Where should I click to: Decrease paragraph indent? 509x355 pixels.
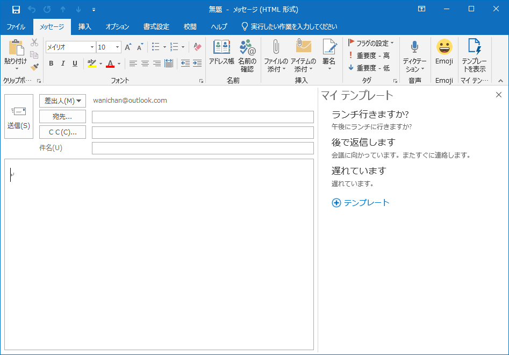[x=185, y=63]
